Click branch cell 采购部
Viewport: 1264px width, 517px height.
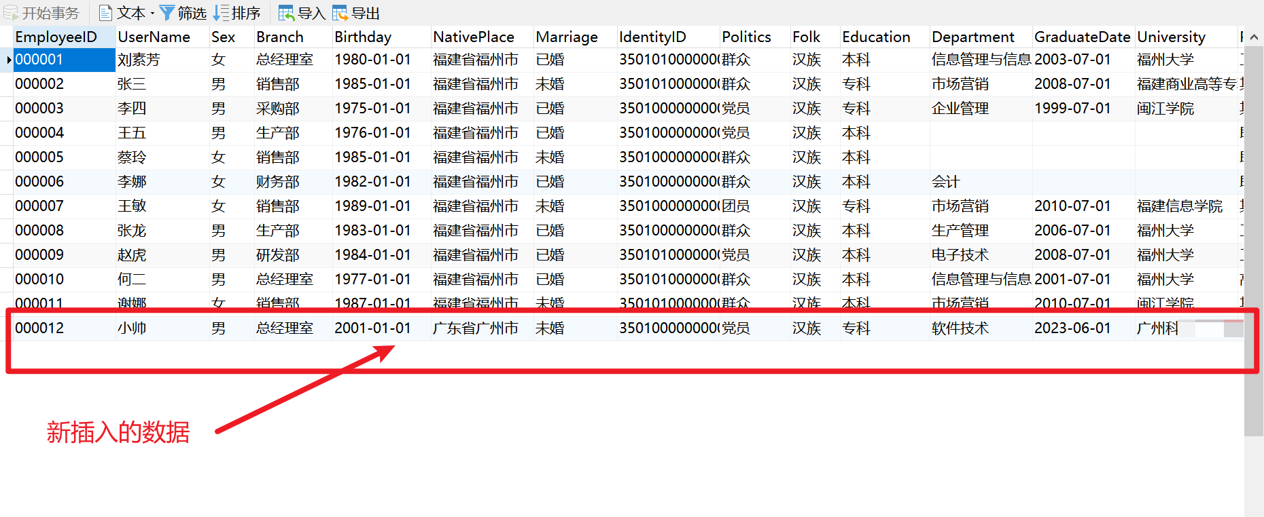point(294,109)
